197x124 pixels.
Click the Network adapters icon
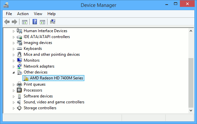19,66
